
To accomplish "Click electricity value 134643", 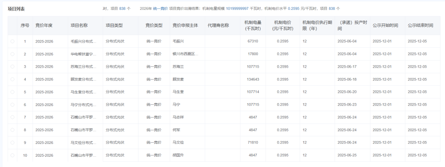I will pos(253,79).
